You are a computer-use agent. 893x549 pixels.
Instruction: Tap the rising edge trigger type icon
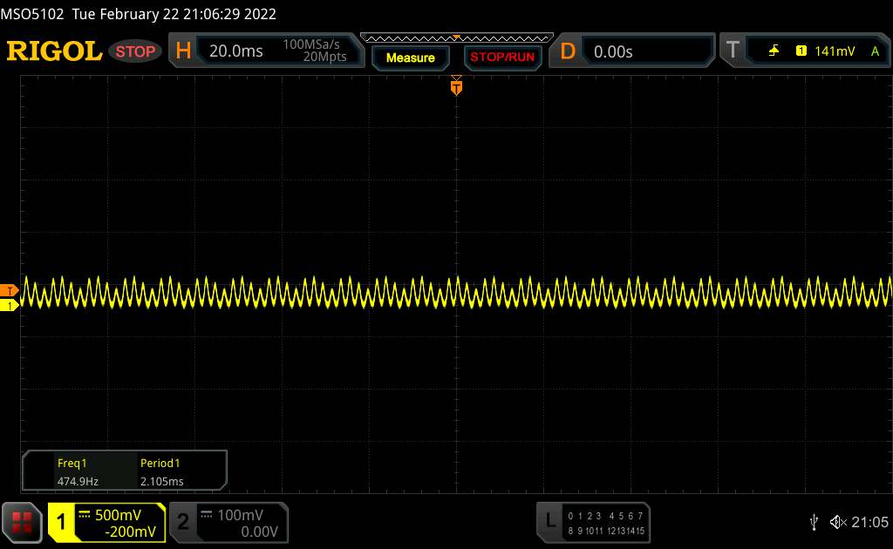(x=774, y=51)
